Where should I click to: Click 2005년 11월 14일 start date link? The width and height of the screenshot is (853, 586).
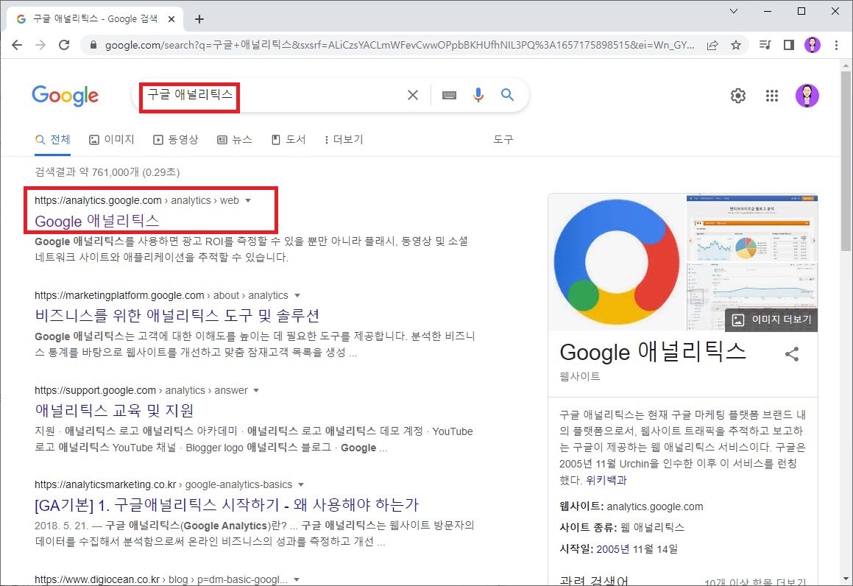point(637,549)
